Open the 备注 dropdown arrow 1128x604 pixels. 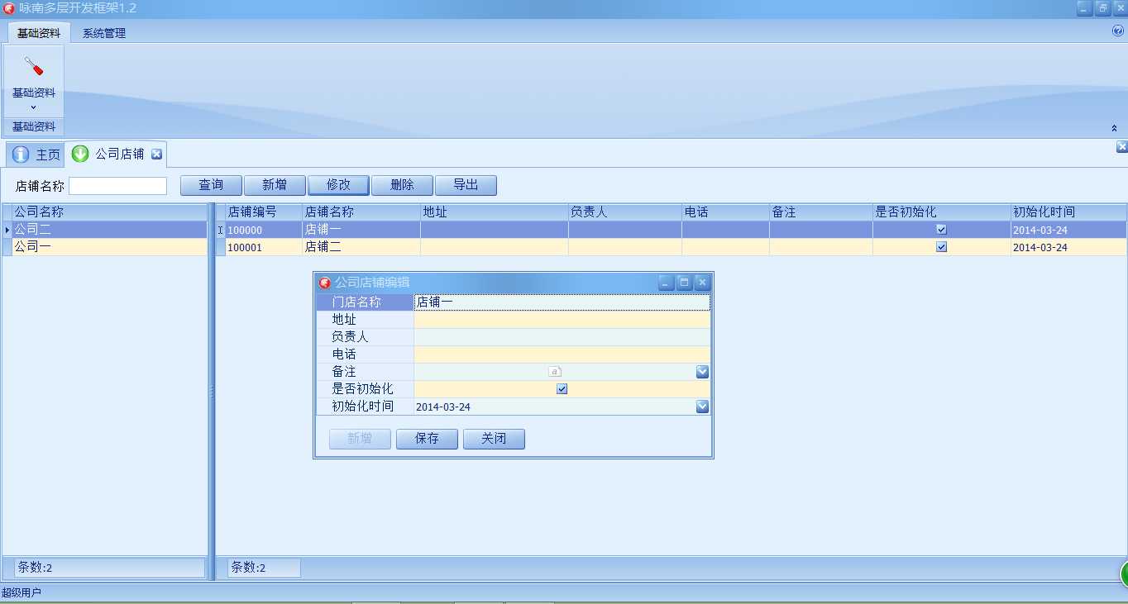pos(702,372)
